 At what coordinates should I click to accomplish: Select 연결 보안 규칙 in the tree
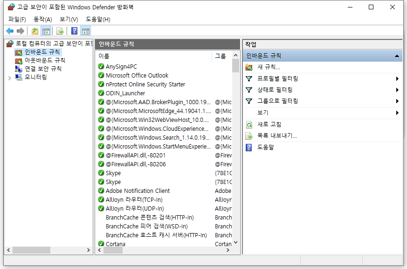coord(43,69)
